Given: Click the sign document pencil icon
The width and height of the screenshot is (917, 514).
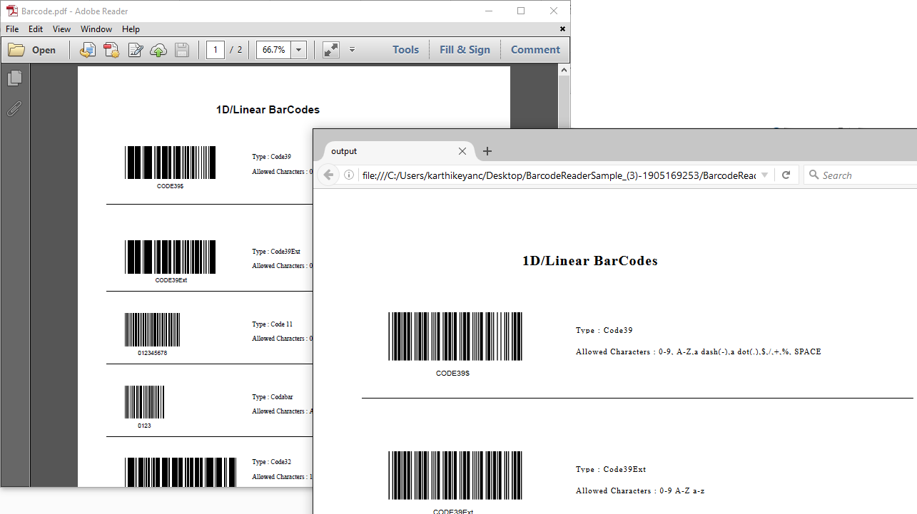Looking at the screenshot, I should click(x=135, y=50).
